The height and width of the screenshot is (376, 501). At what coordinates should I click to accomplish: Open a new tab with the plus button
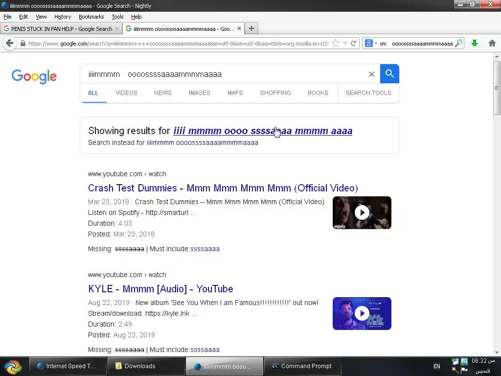[251, 28]
